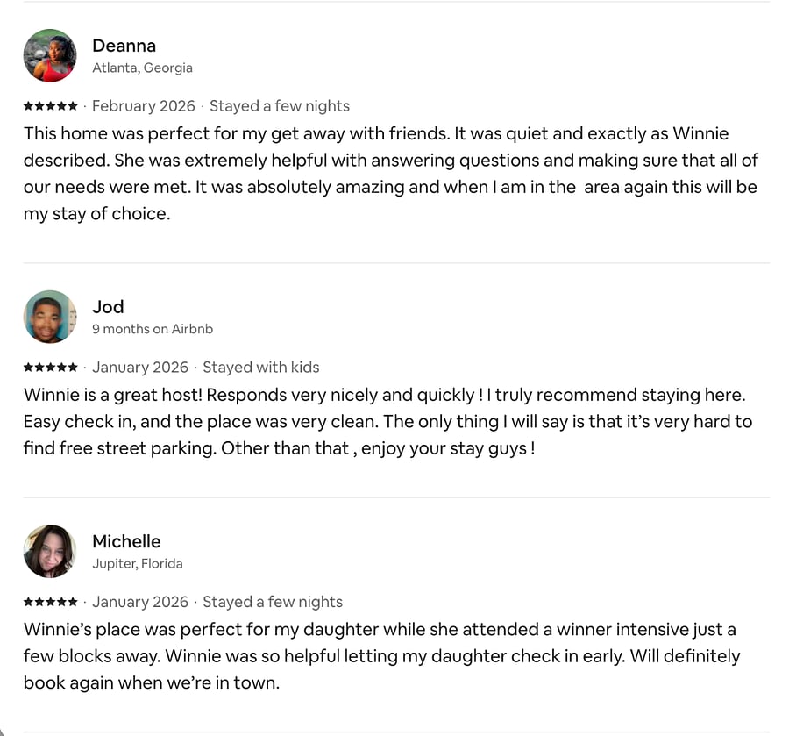Click the five-star rating on Deanna's review
Image resolution: width=789 pixels, height=736 pixels.
(x=51, y=106)
